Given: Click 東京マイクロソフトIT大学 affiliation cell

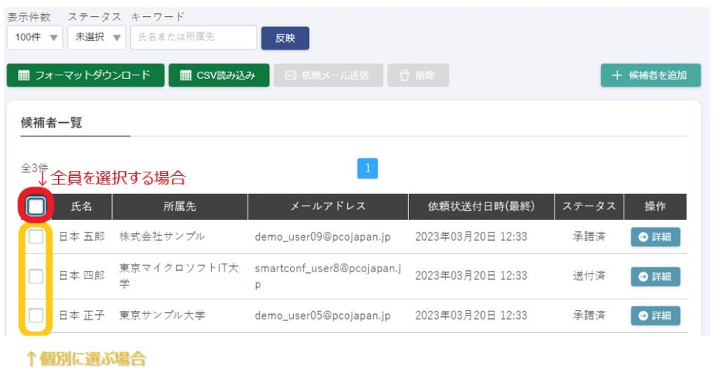Looking at the screenshot, I should [179, 276].
